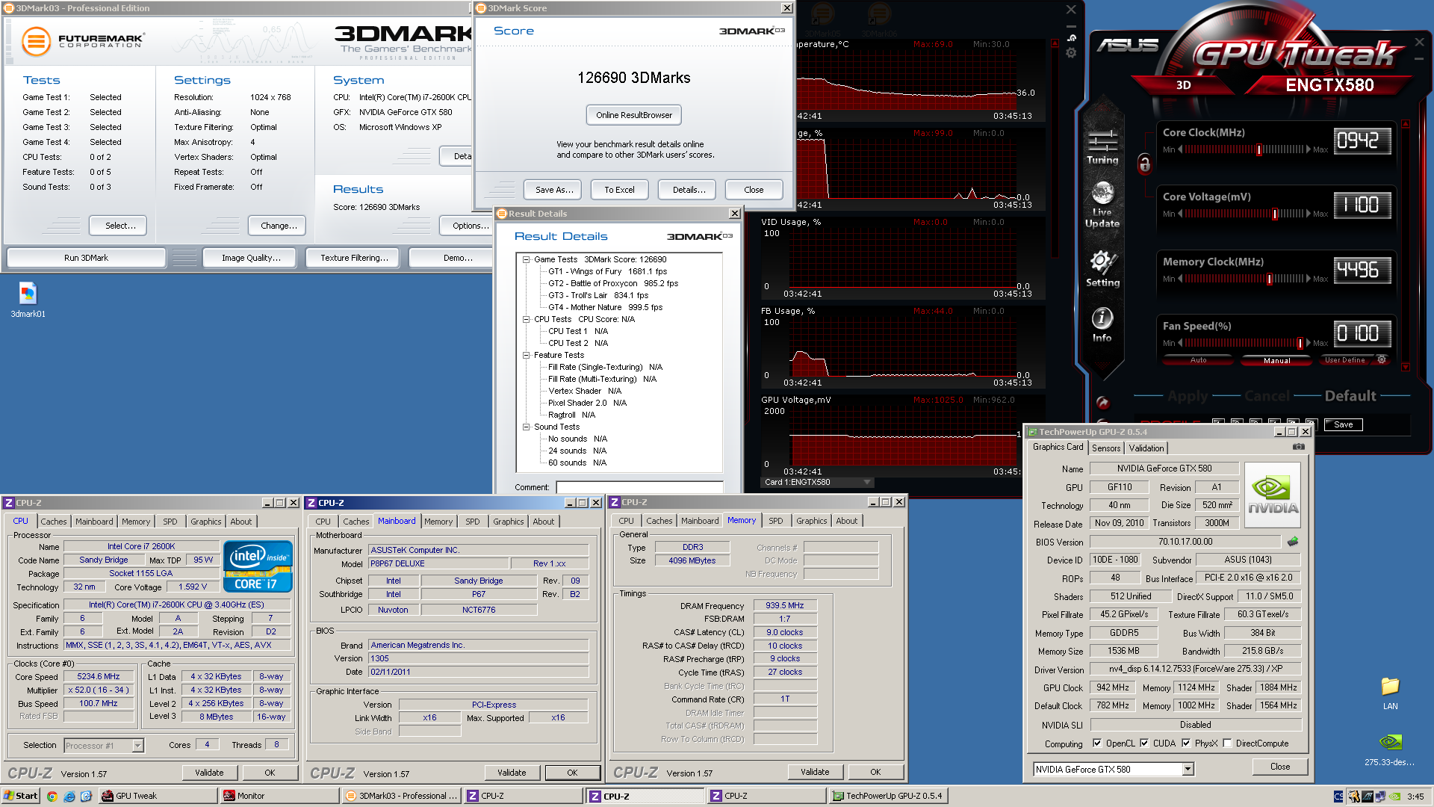This screenshot has width=1434, height=807.
Task: Click the NVIDIA logo in GPU-Z
Action: pos(1273,495)
